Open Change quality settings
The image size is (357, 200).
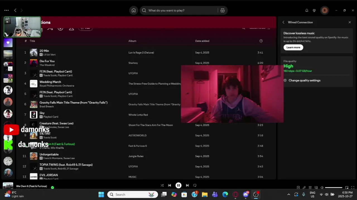point(305,80)
